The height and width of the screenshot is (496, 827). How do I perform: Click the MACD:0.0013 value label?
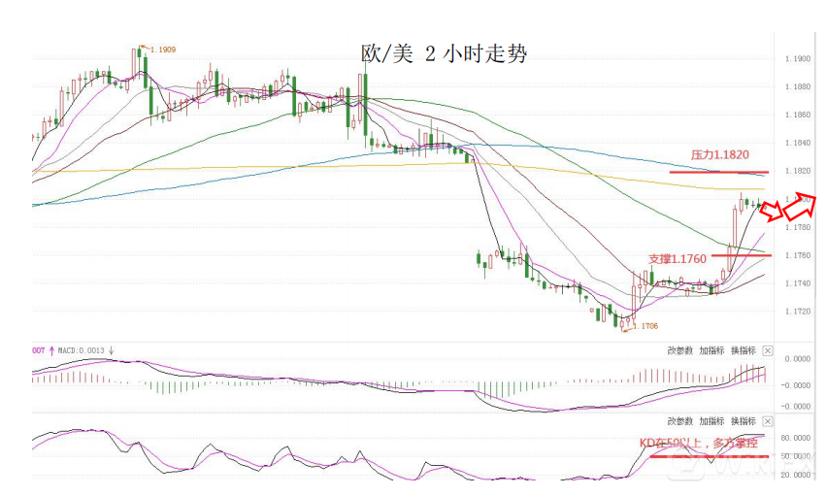[82, 350]
